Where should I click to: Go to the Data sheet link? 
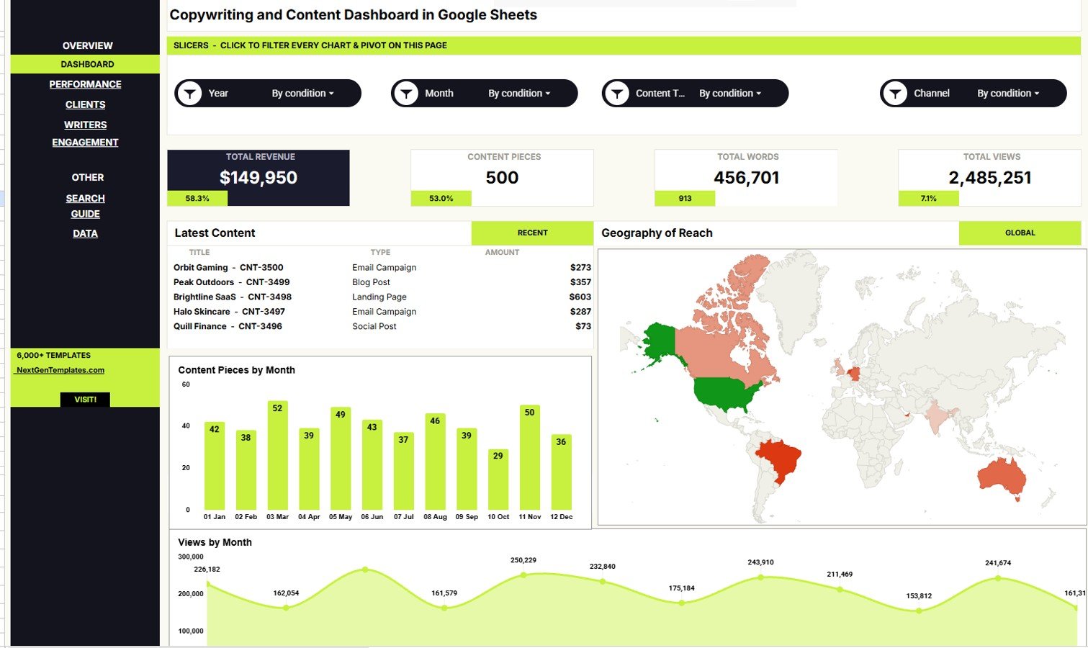tap(85, 233)
